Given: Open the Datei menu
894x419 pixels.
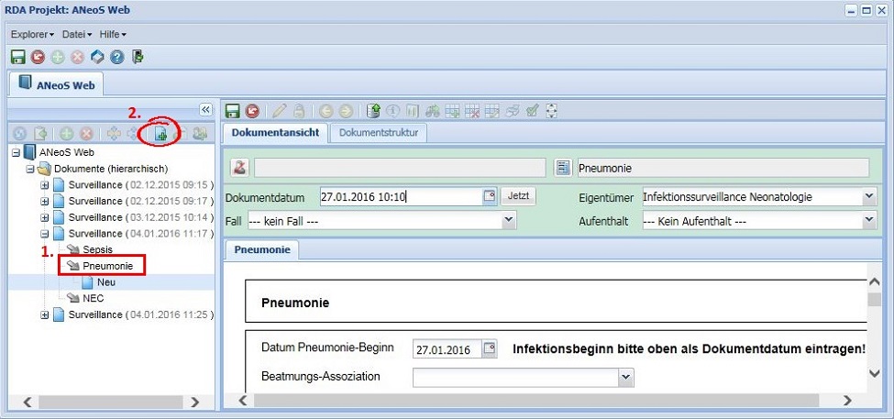Looking at the screenshot, I should pos(77,34).
